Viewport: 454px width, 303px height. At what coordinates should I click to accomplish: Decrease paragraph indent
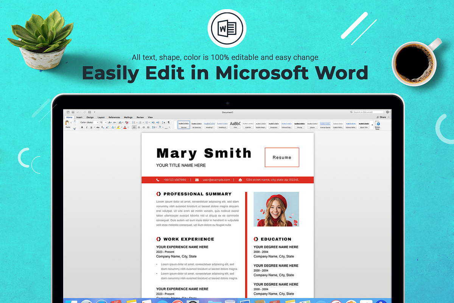153,122
